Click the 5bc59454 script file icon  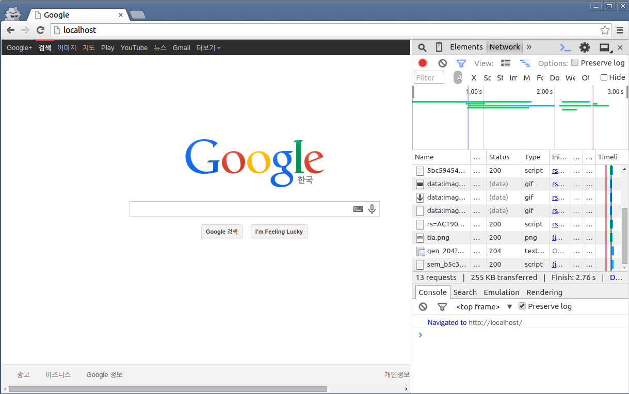point(420,171)
